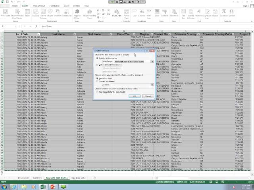Click the Location range picker icon
The image size is (254, 190).
point(152,85)
